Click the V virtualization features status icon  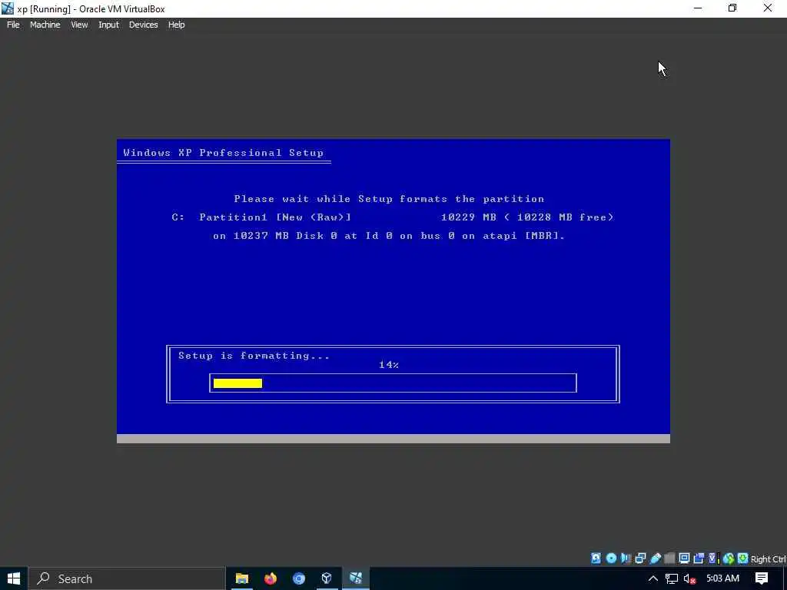(x=713, y=559)
